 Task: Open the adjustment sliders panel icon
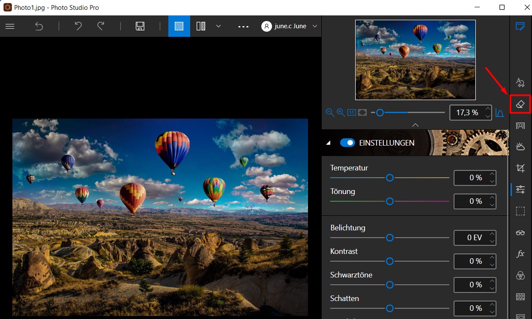point(520,189)
